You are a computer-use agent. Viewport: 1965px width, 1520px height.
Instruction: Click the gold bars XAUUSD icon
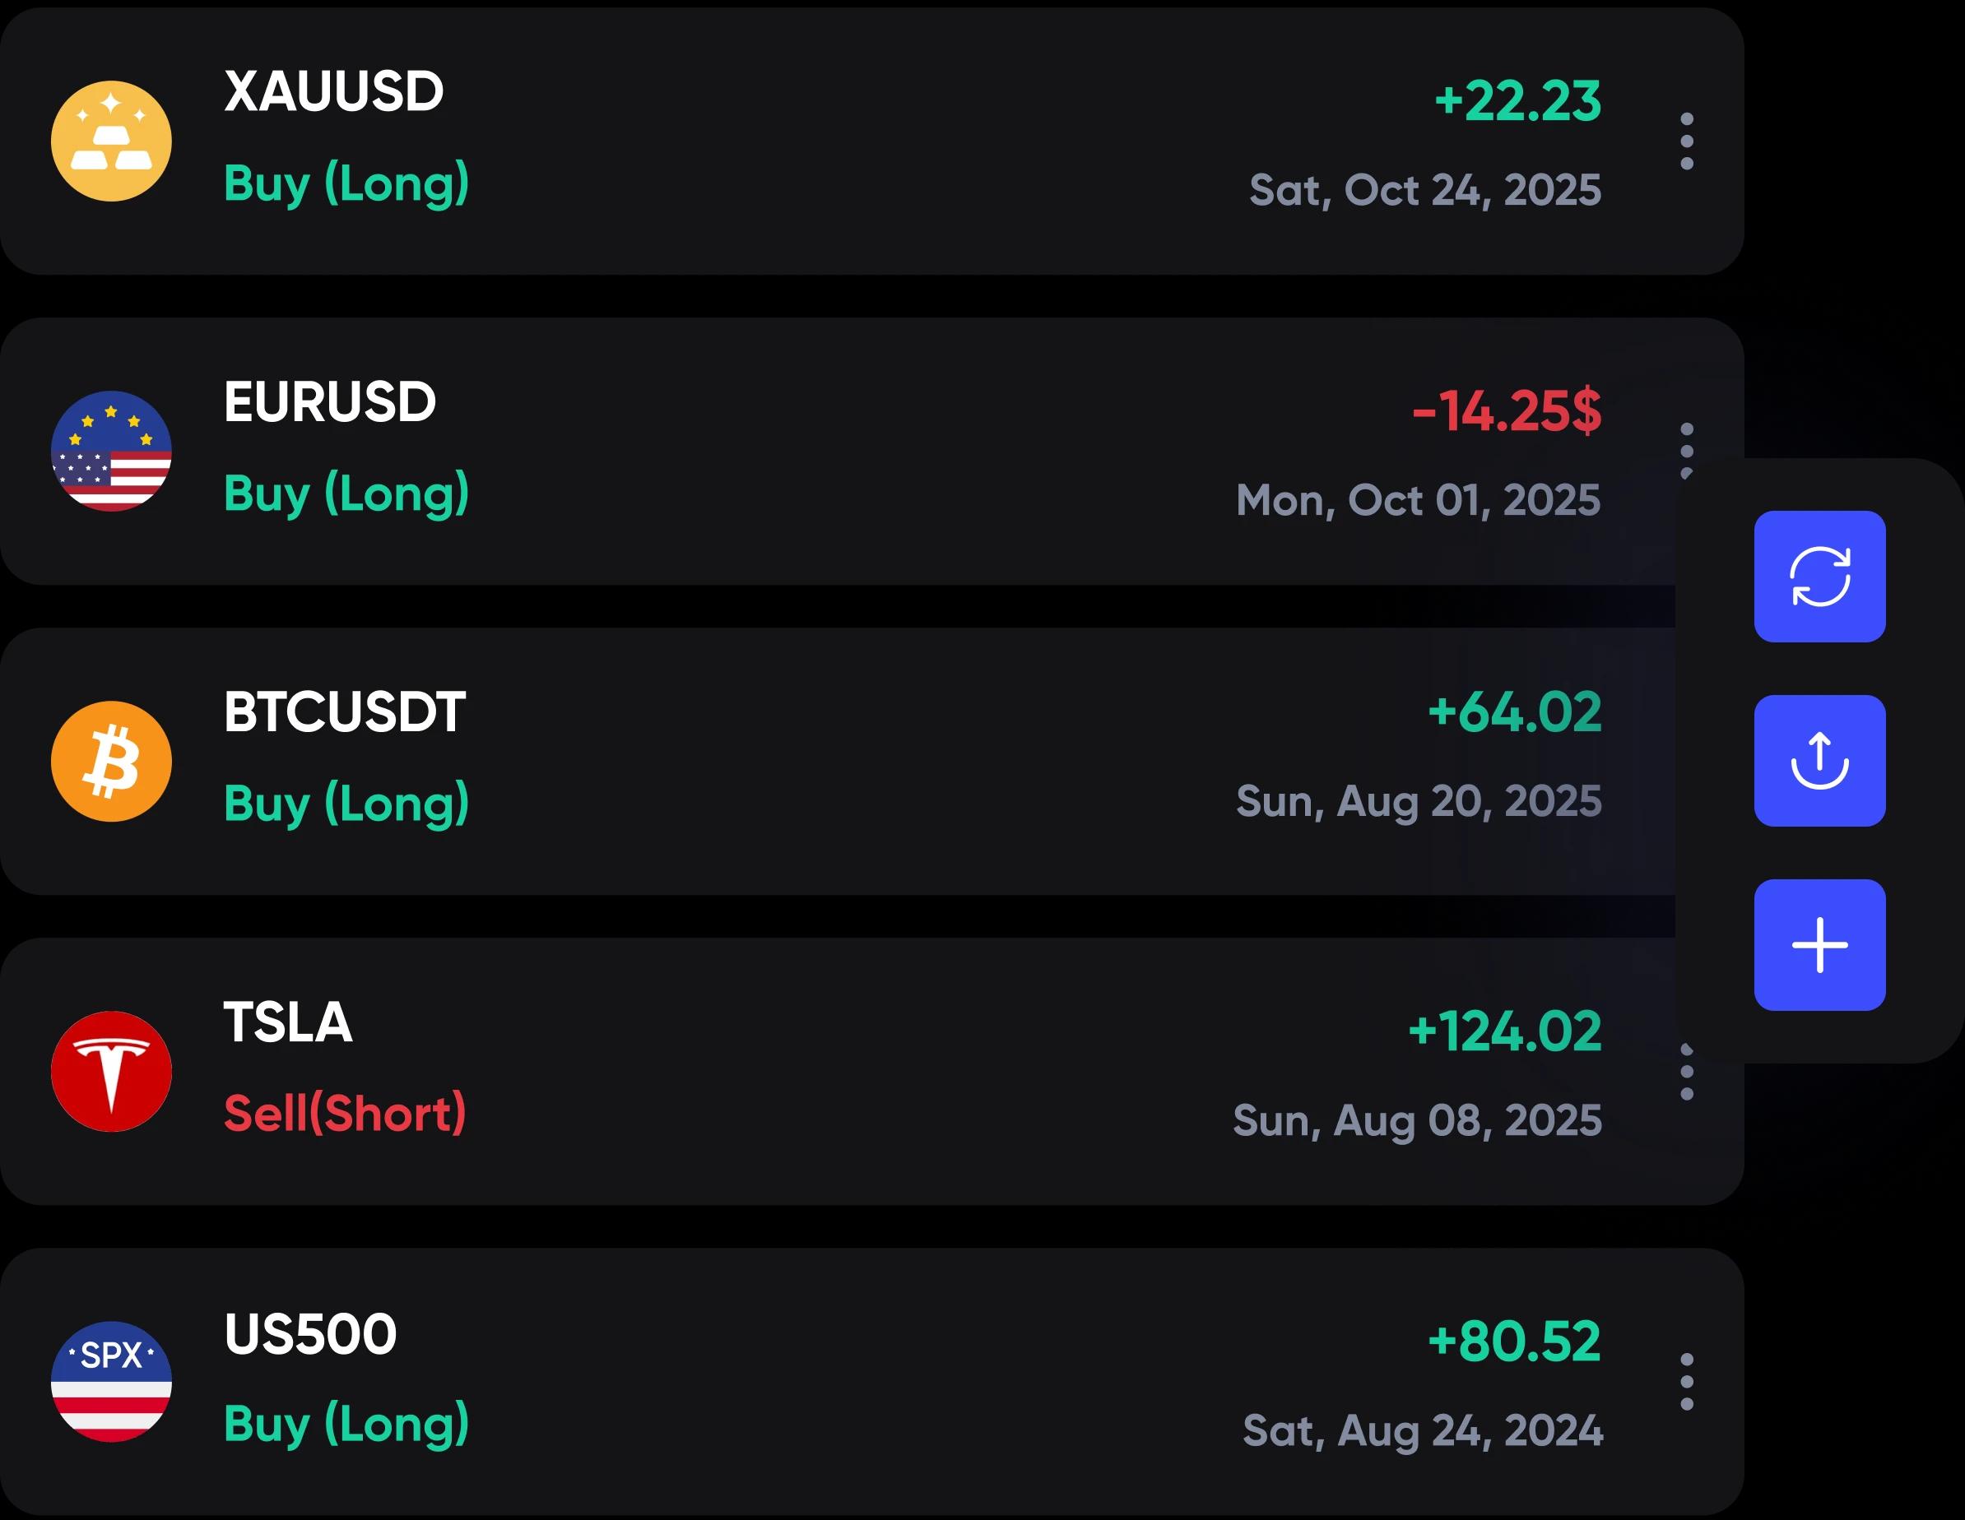pos(110,141)
